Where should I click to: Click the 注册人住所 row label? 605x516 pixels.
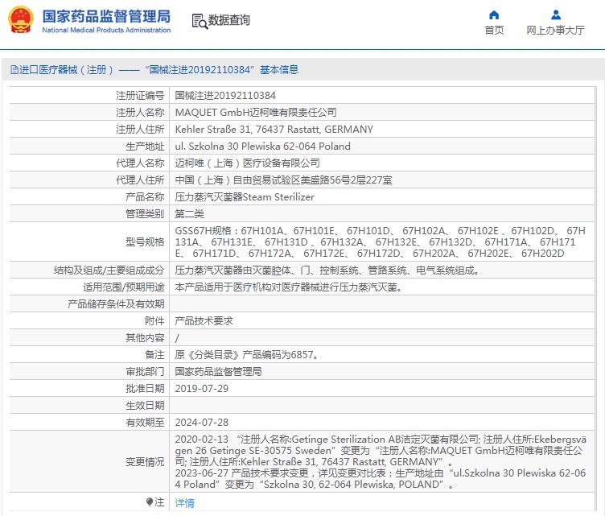[141, 130]
